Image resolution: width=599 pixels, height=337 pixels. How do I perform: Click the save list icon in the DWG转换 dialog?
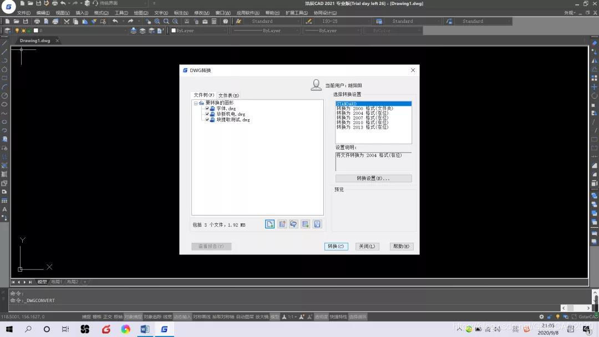coord(317,224)
